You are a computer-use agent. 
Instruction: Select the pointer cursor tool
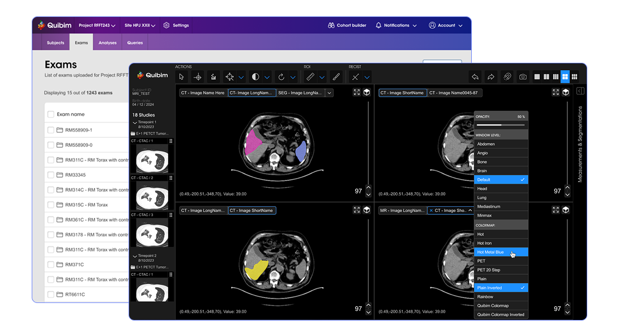[x=181, y=77]
